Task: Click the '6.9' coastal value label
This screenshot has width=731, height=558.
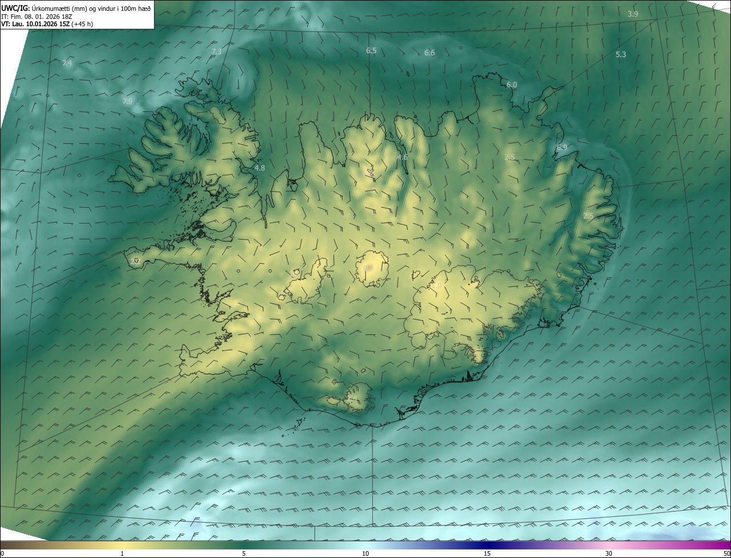Action: click(562, 147)
